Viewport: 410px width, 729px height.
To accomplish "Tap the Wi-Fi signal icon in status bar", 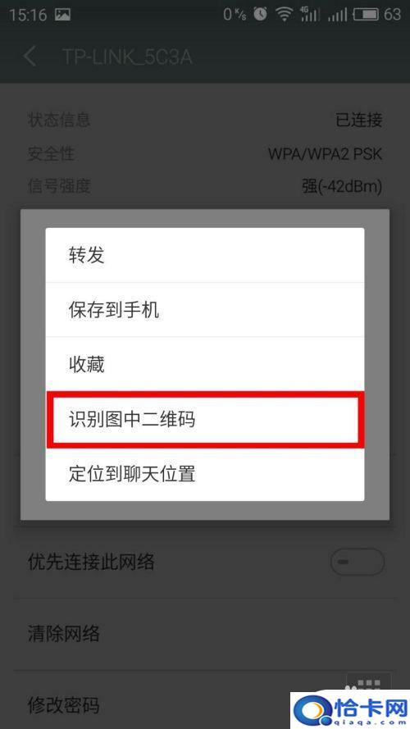I will [x=284, y=15].
